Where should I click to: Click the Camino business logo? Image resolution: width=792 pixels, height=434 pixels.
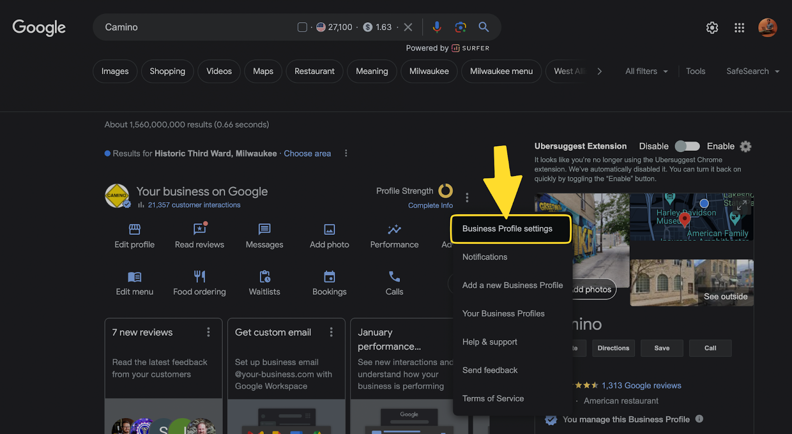click(117, 196)
